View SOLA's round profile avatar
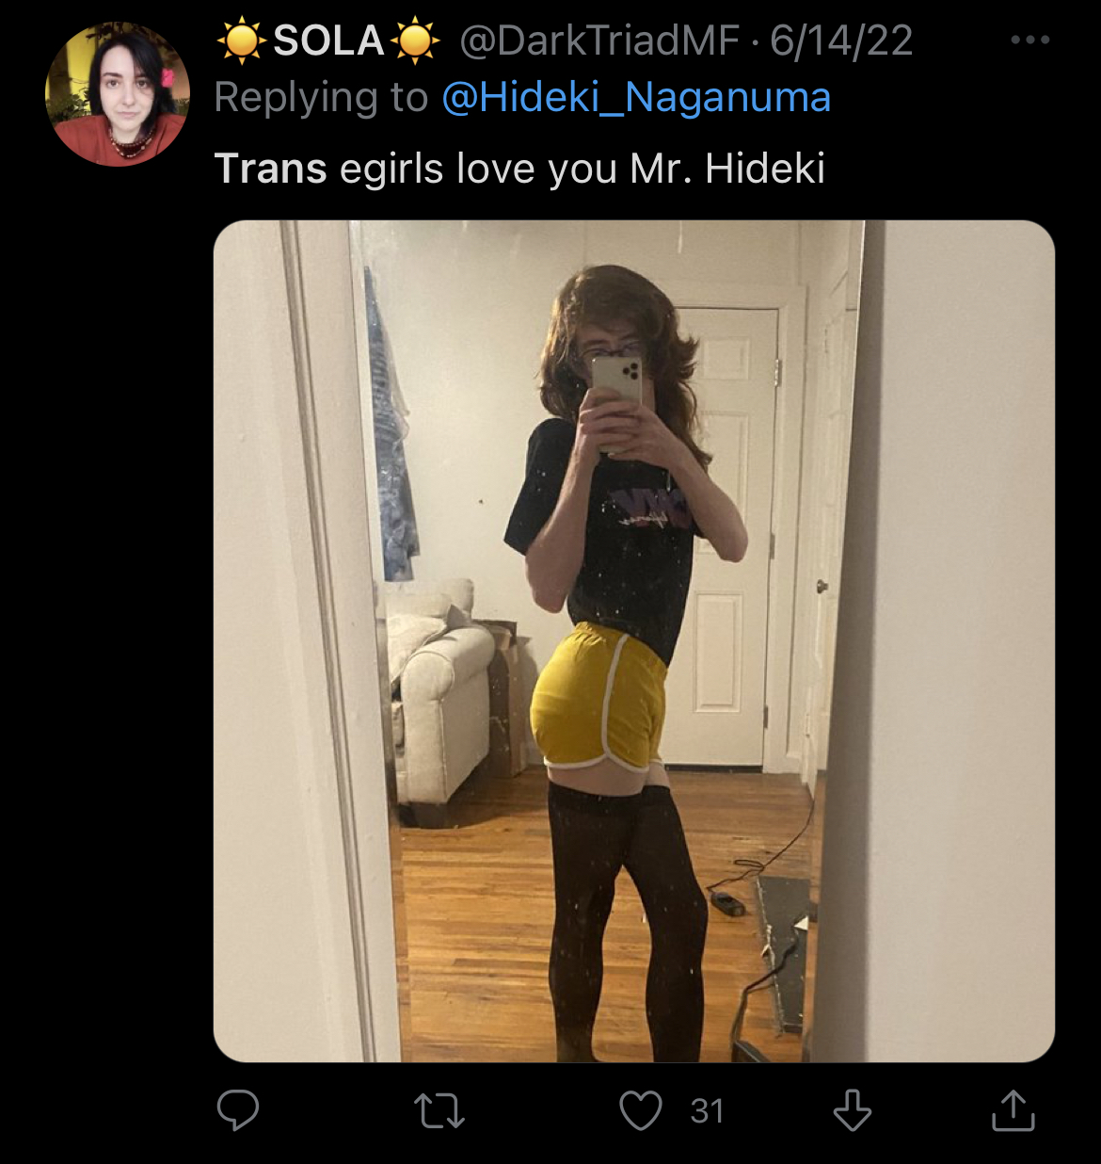This screenshot has width=1101, height=1164. pyautogui.click(x=118, y=94)
